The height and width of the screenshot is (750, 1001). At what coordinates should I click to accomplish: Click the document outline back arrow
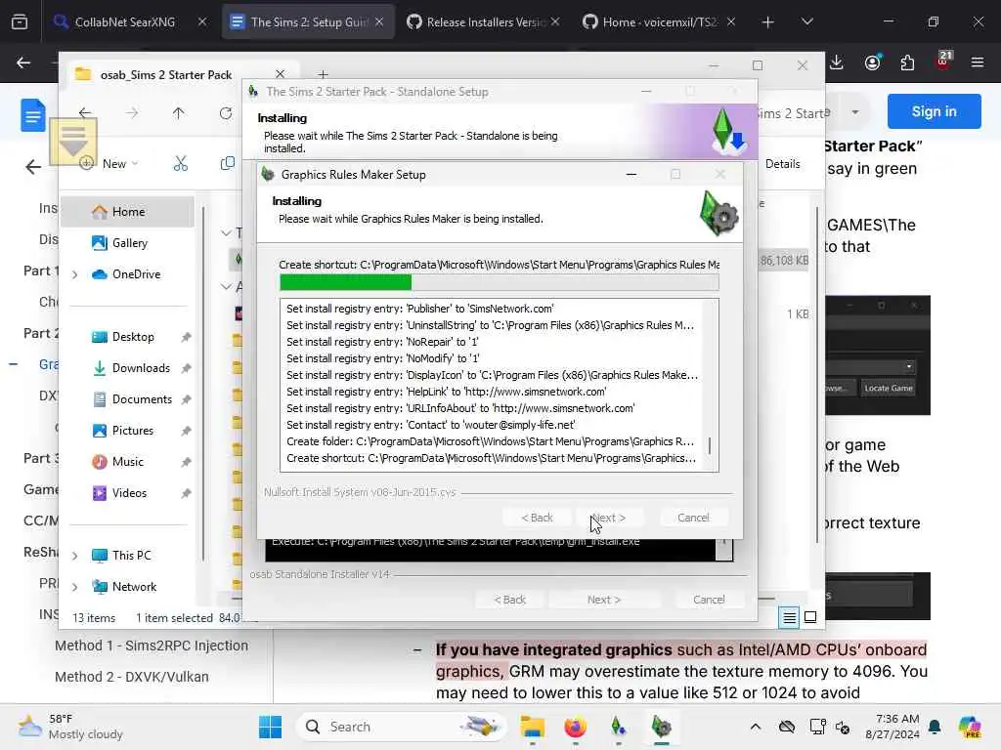32,167
